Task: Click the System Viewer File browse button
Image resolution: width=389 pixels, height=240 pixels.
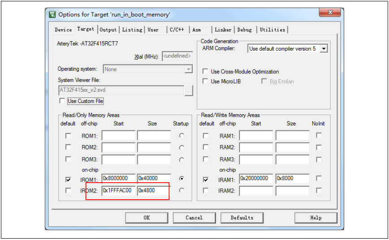Action: 189,91
